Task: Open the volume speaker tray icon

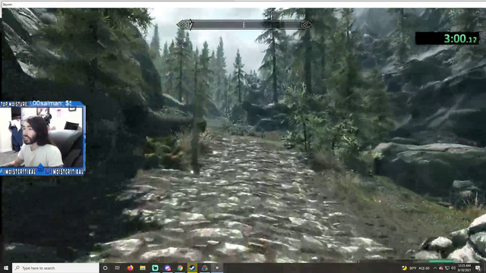Action: tap(453, 268)
